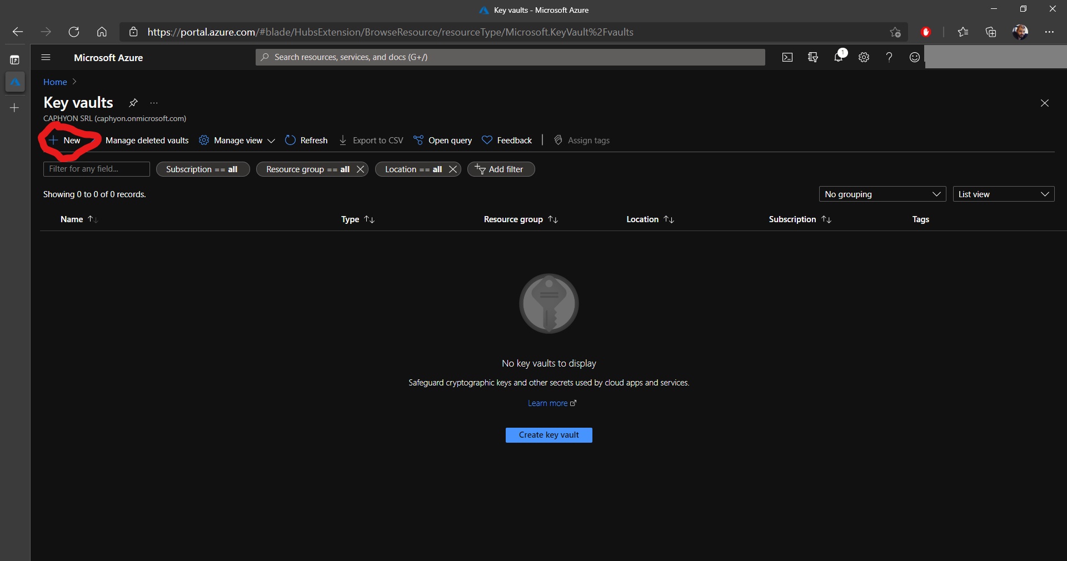Add a new browser tab with plus icon

pos(15,108)
